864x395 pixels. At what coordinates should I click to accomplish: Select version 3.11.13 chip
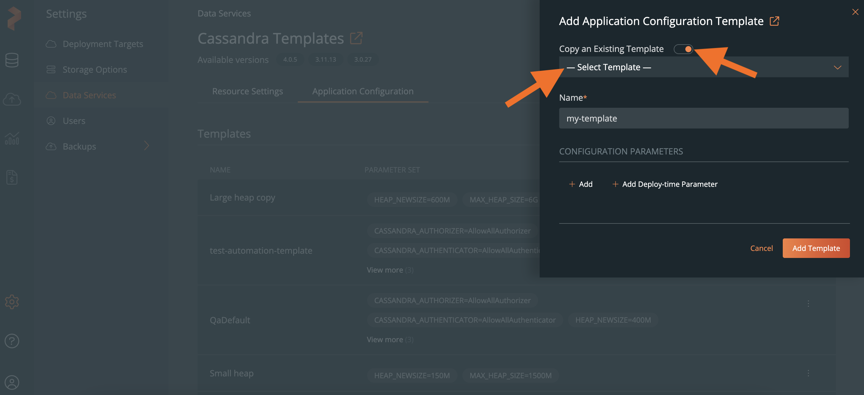coord(326,59)
